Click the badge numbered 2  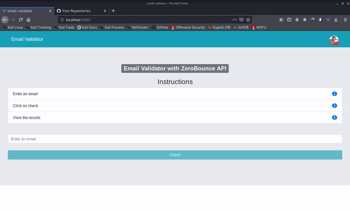[334, 105]
